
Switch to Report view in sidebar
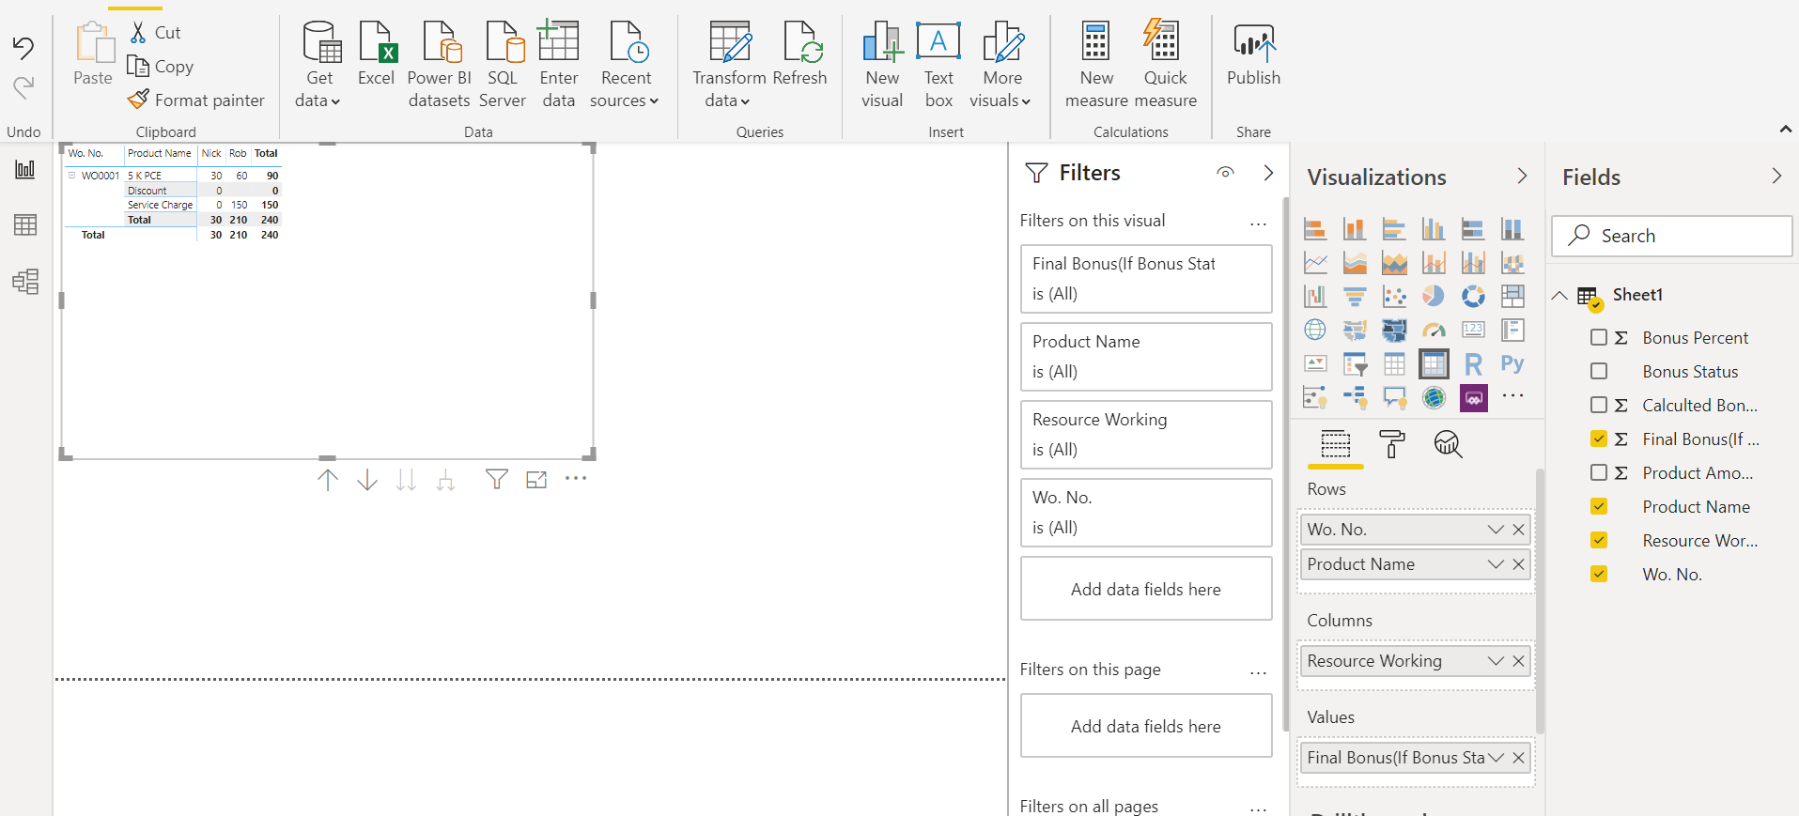[x=25, y=170]
